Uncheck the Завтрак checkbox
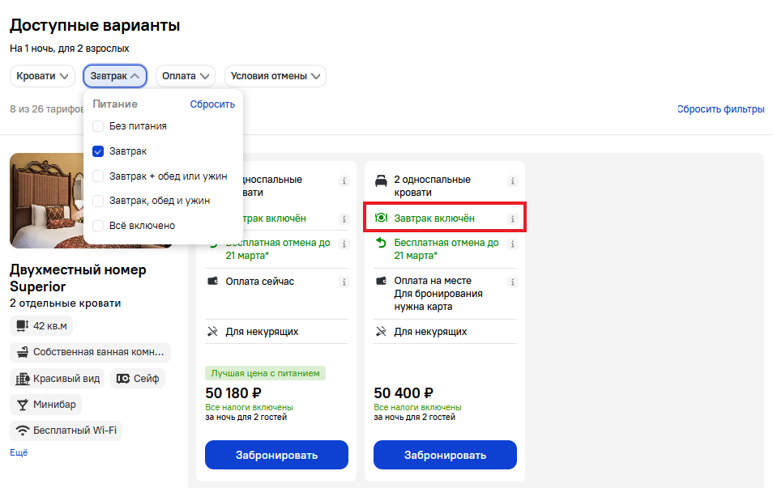The width and height of the screenshot is (773, 488). coord(98,151)
